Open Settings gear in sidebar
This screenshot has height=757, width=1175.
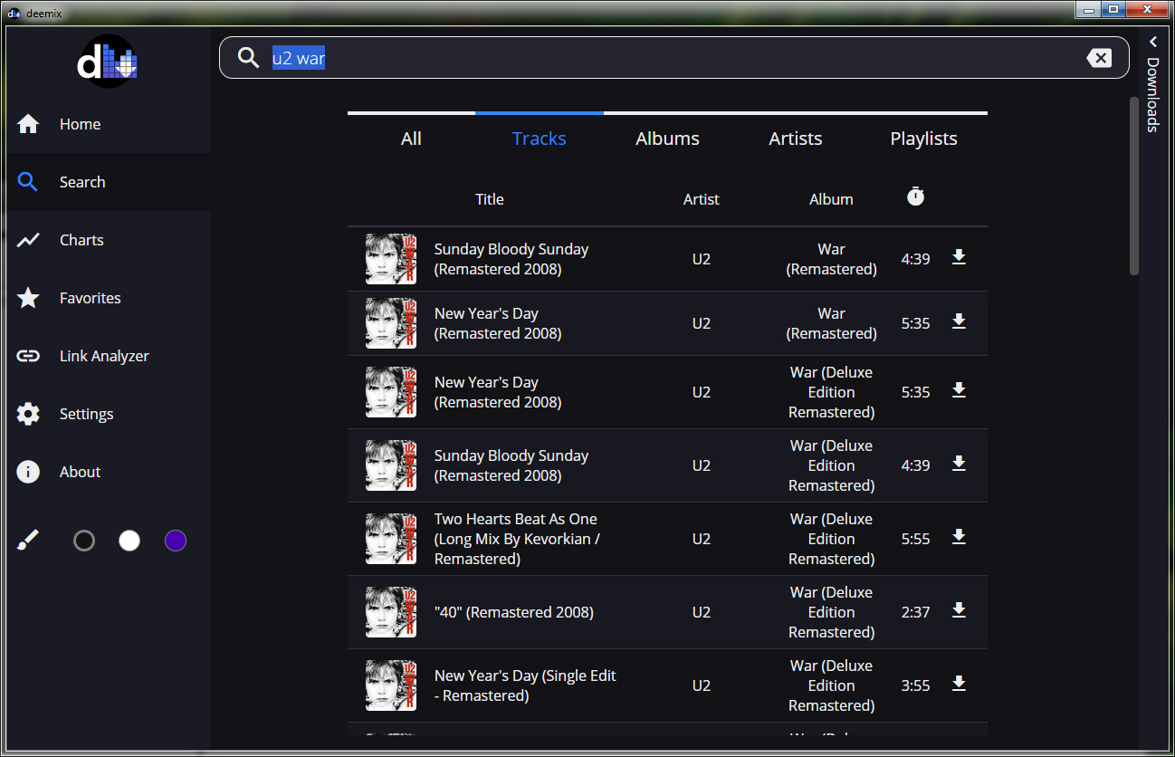[28, 414]
